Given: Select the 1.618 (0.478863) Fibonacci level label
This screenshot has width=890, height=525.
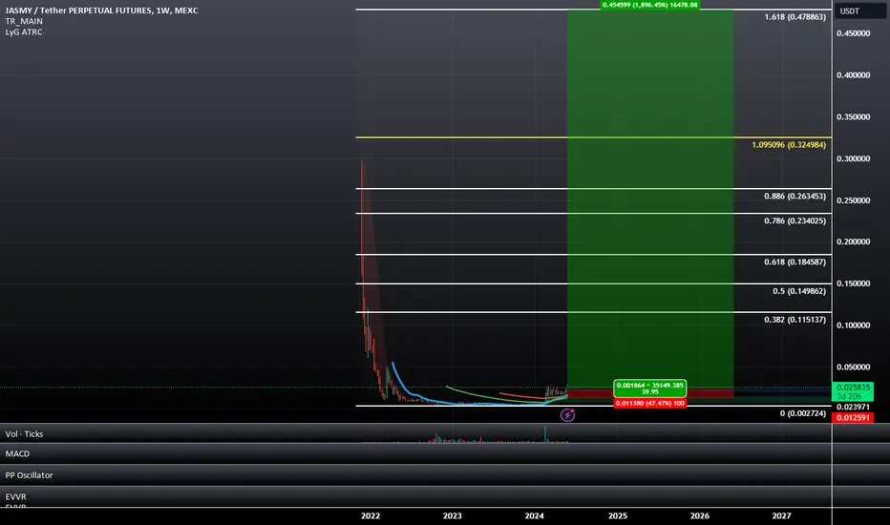Looking at the screenshot, I should tap(795, 17).
